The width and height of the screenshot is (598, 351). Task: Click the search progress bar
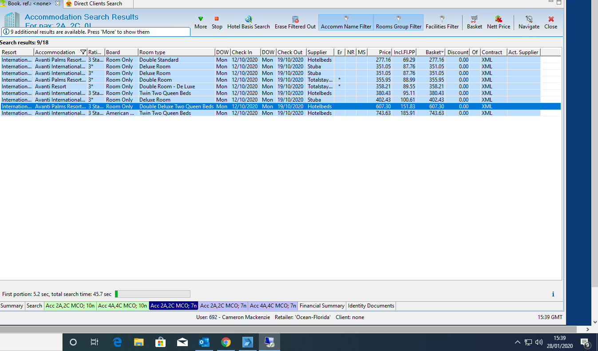coord(152,294)
